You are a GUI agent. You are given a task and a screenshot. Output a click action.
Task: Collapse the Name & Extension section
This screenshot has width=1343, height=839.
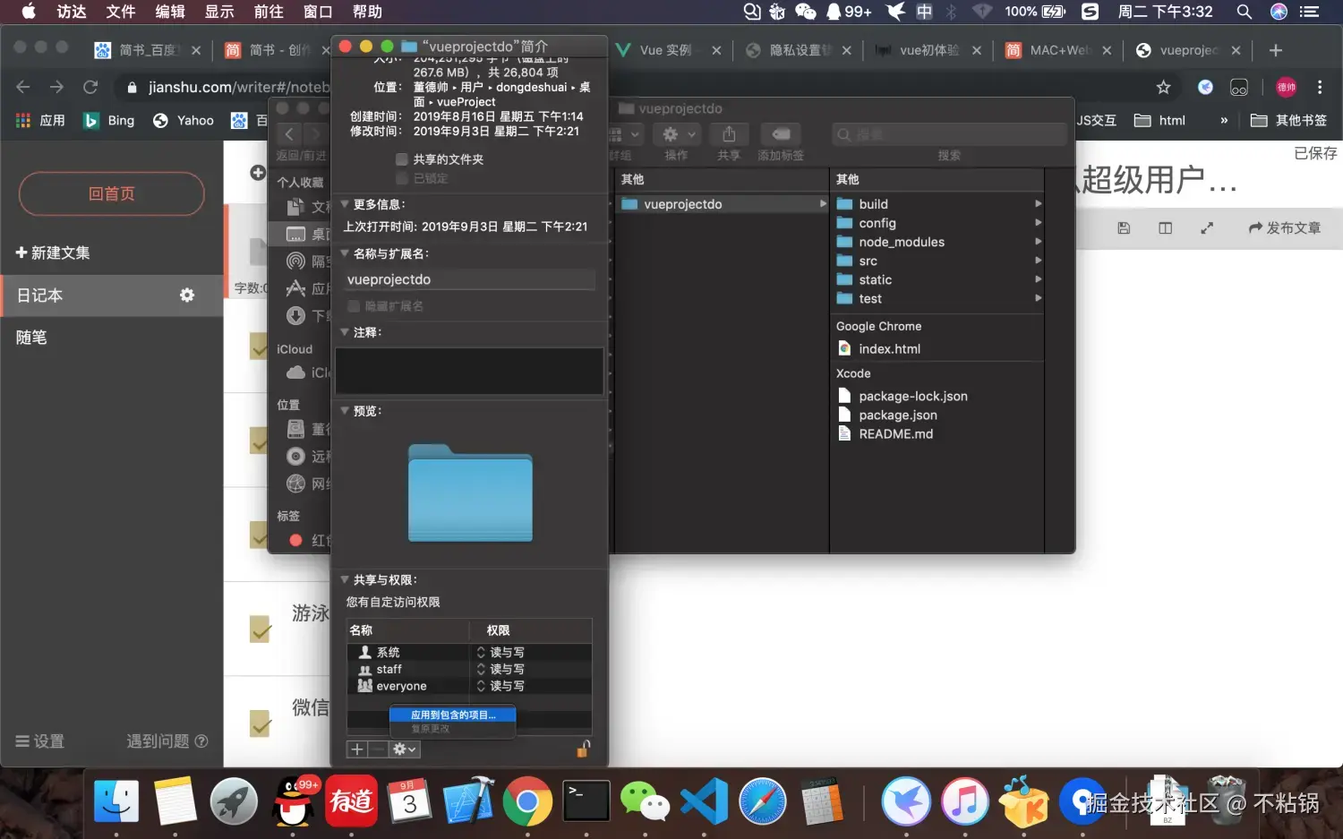(x=345, y=253)
